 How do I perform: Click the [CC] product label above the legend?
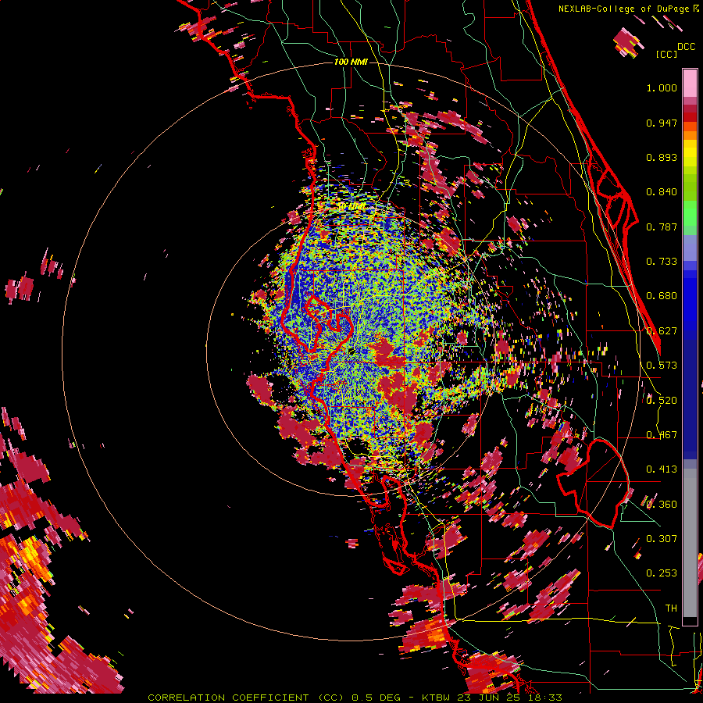pyautogui.click(x=666, y=54)
